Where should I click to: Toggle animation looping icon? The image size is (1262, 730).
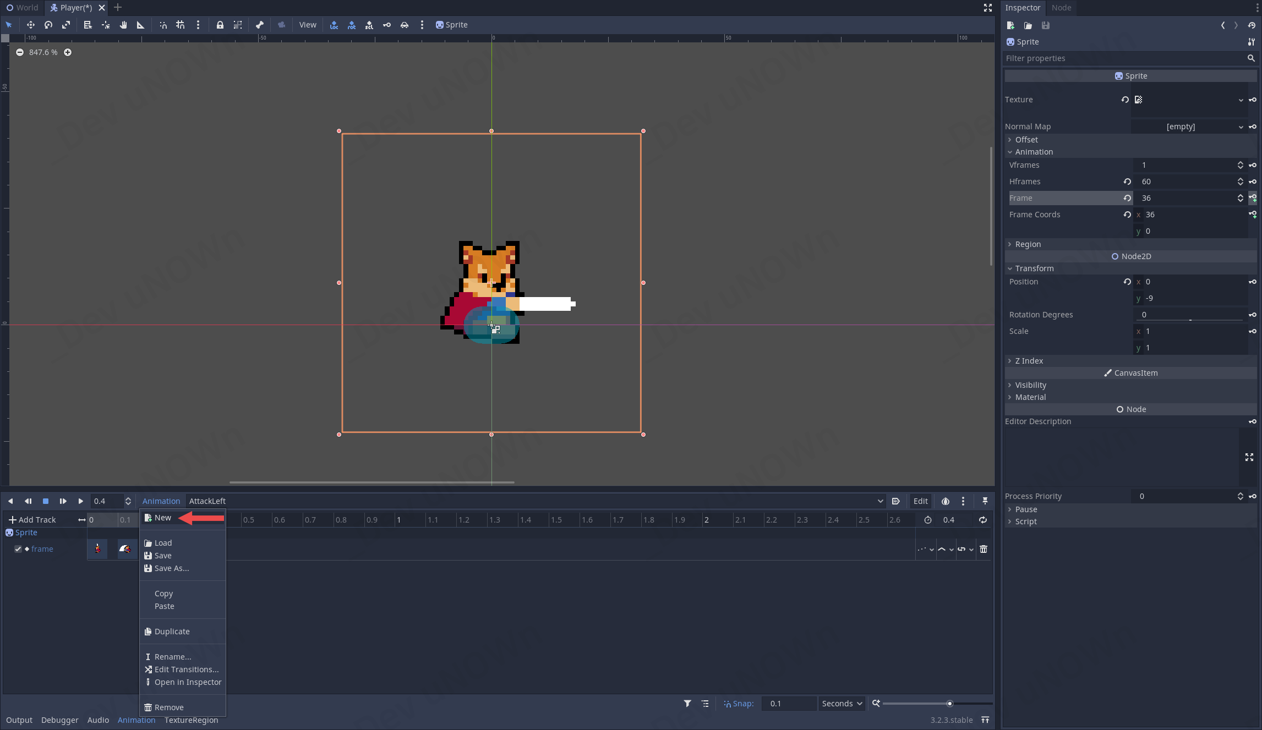click(982, 520)
